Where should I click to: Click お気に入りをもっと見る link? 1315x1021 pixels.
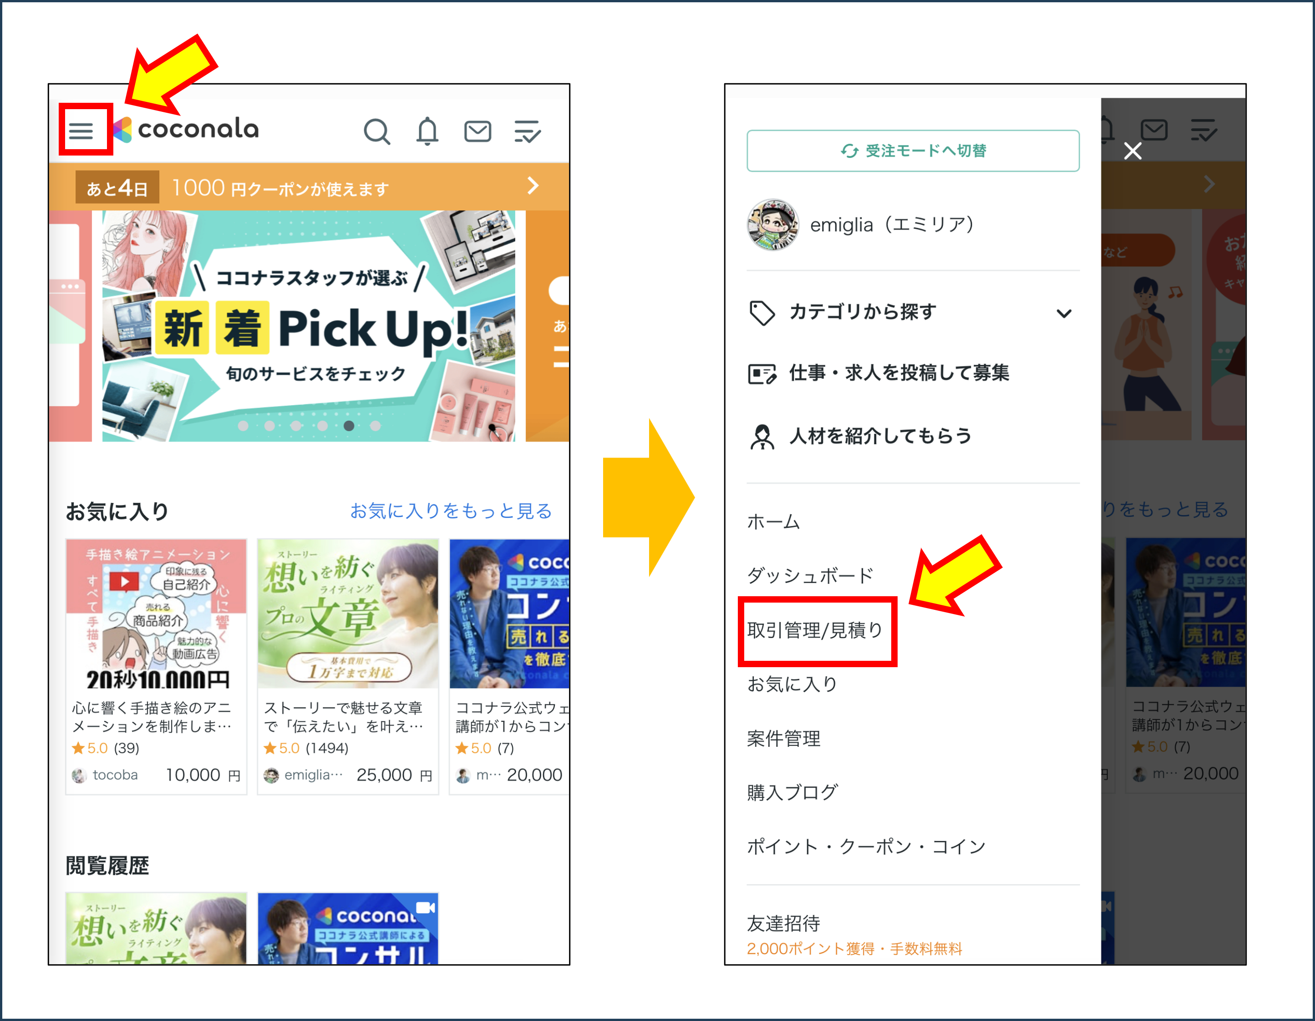point(451,511)
